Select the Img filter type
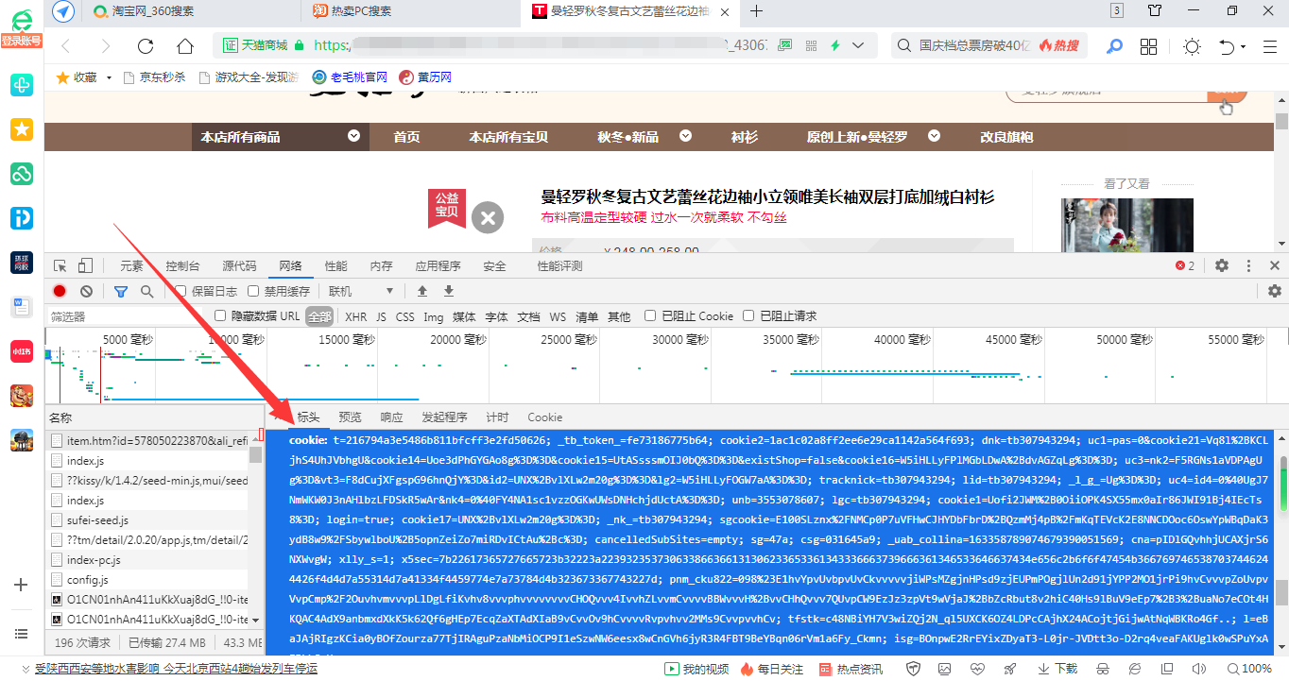The height and width of the screenshot is (681, 1289). click(433, 316)
